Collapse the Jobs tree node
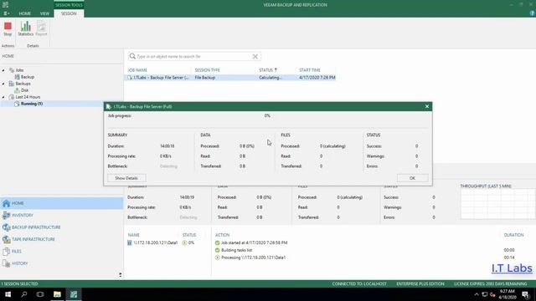 point(3,70)
